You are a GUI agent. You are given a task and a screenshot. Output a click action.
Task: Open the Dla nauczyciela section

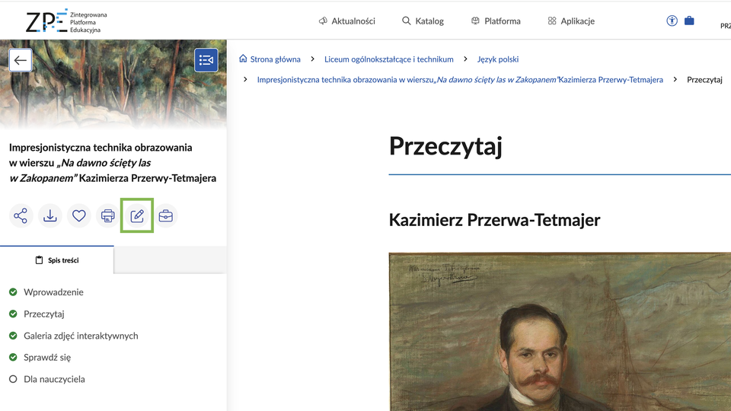(54, 379)
